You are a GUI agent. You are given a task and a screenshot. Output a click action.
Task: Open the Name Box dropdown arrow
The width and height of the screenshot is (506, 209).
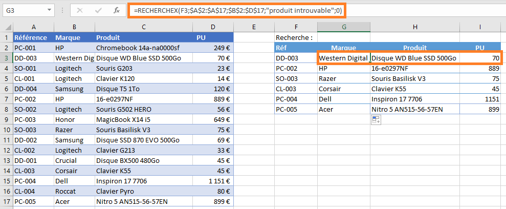click(49, 10)
